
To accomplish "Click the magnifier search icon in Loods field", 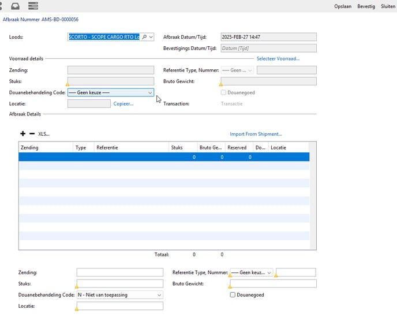I will (x=144, y=37).
